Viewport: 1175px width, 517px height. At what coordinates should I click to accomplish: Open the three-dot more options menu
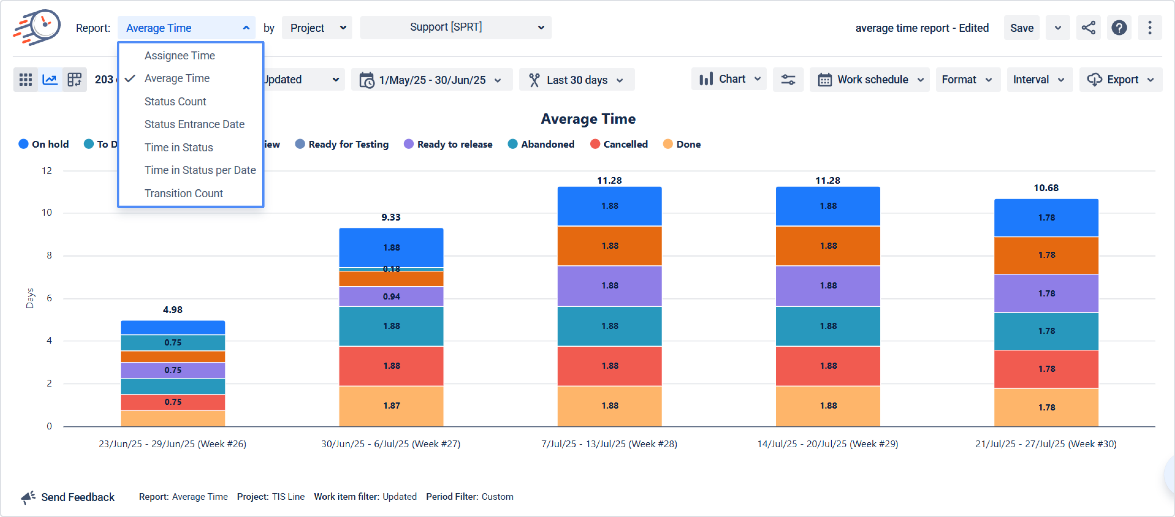pyautogui.click(x=1150, y=28)
